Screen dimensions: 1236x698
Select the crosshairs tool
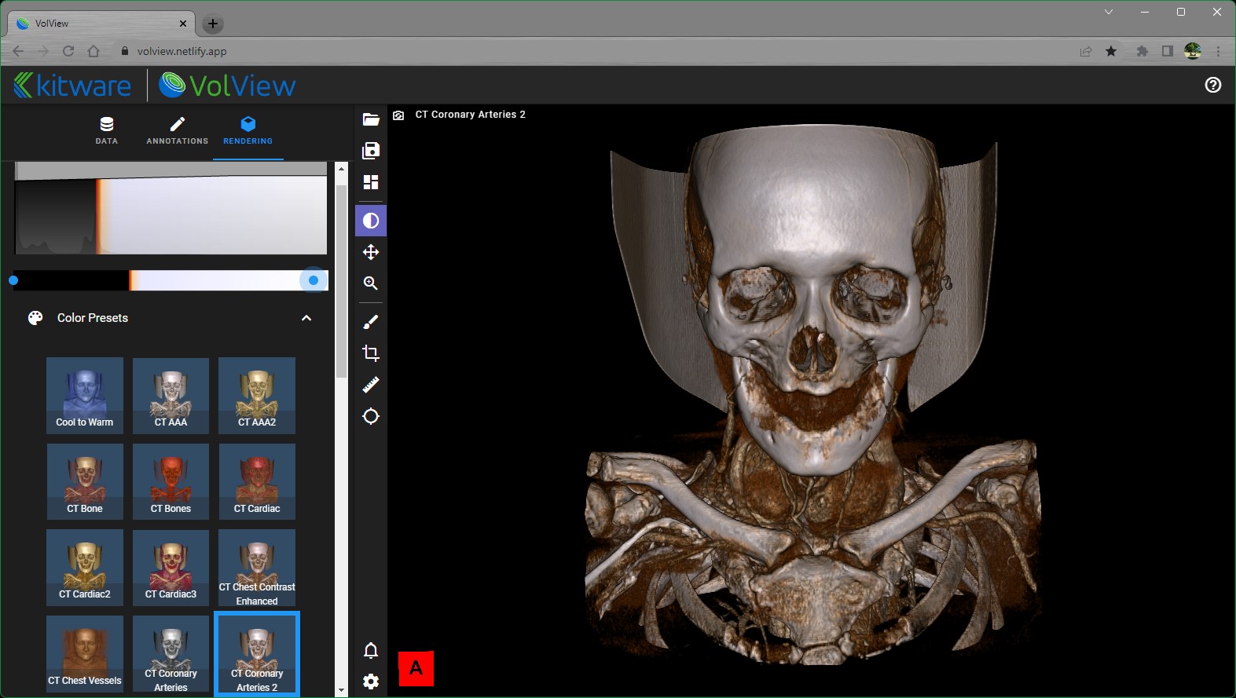tap(371, 416)
